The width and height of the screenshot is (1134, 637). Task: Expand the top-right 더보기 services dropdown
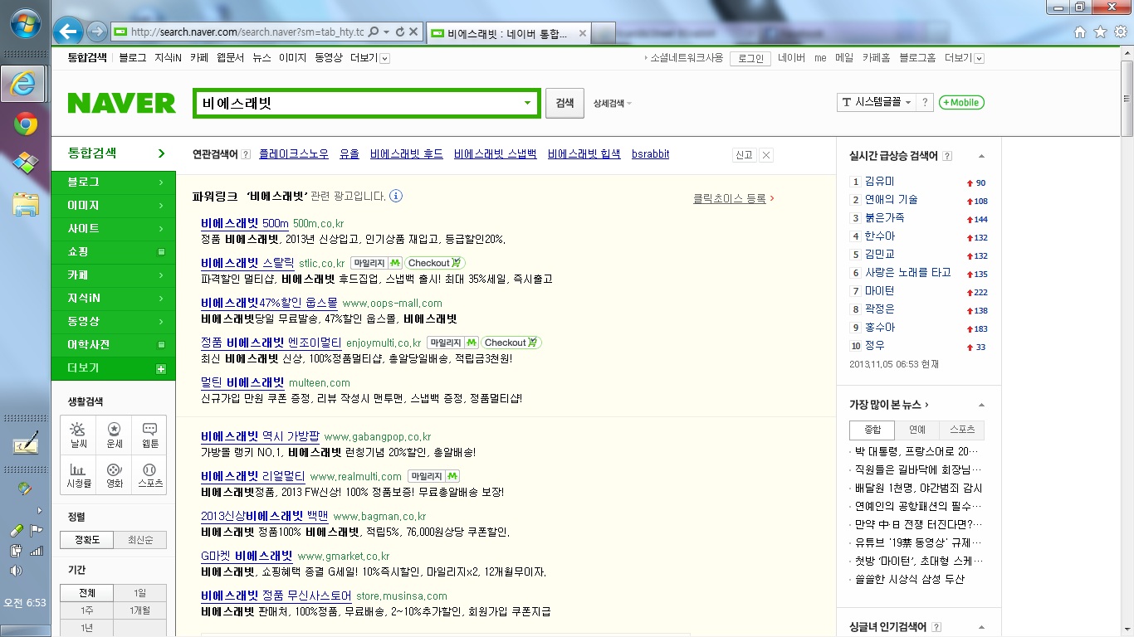coord(979,58)
